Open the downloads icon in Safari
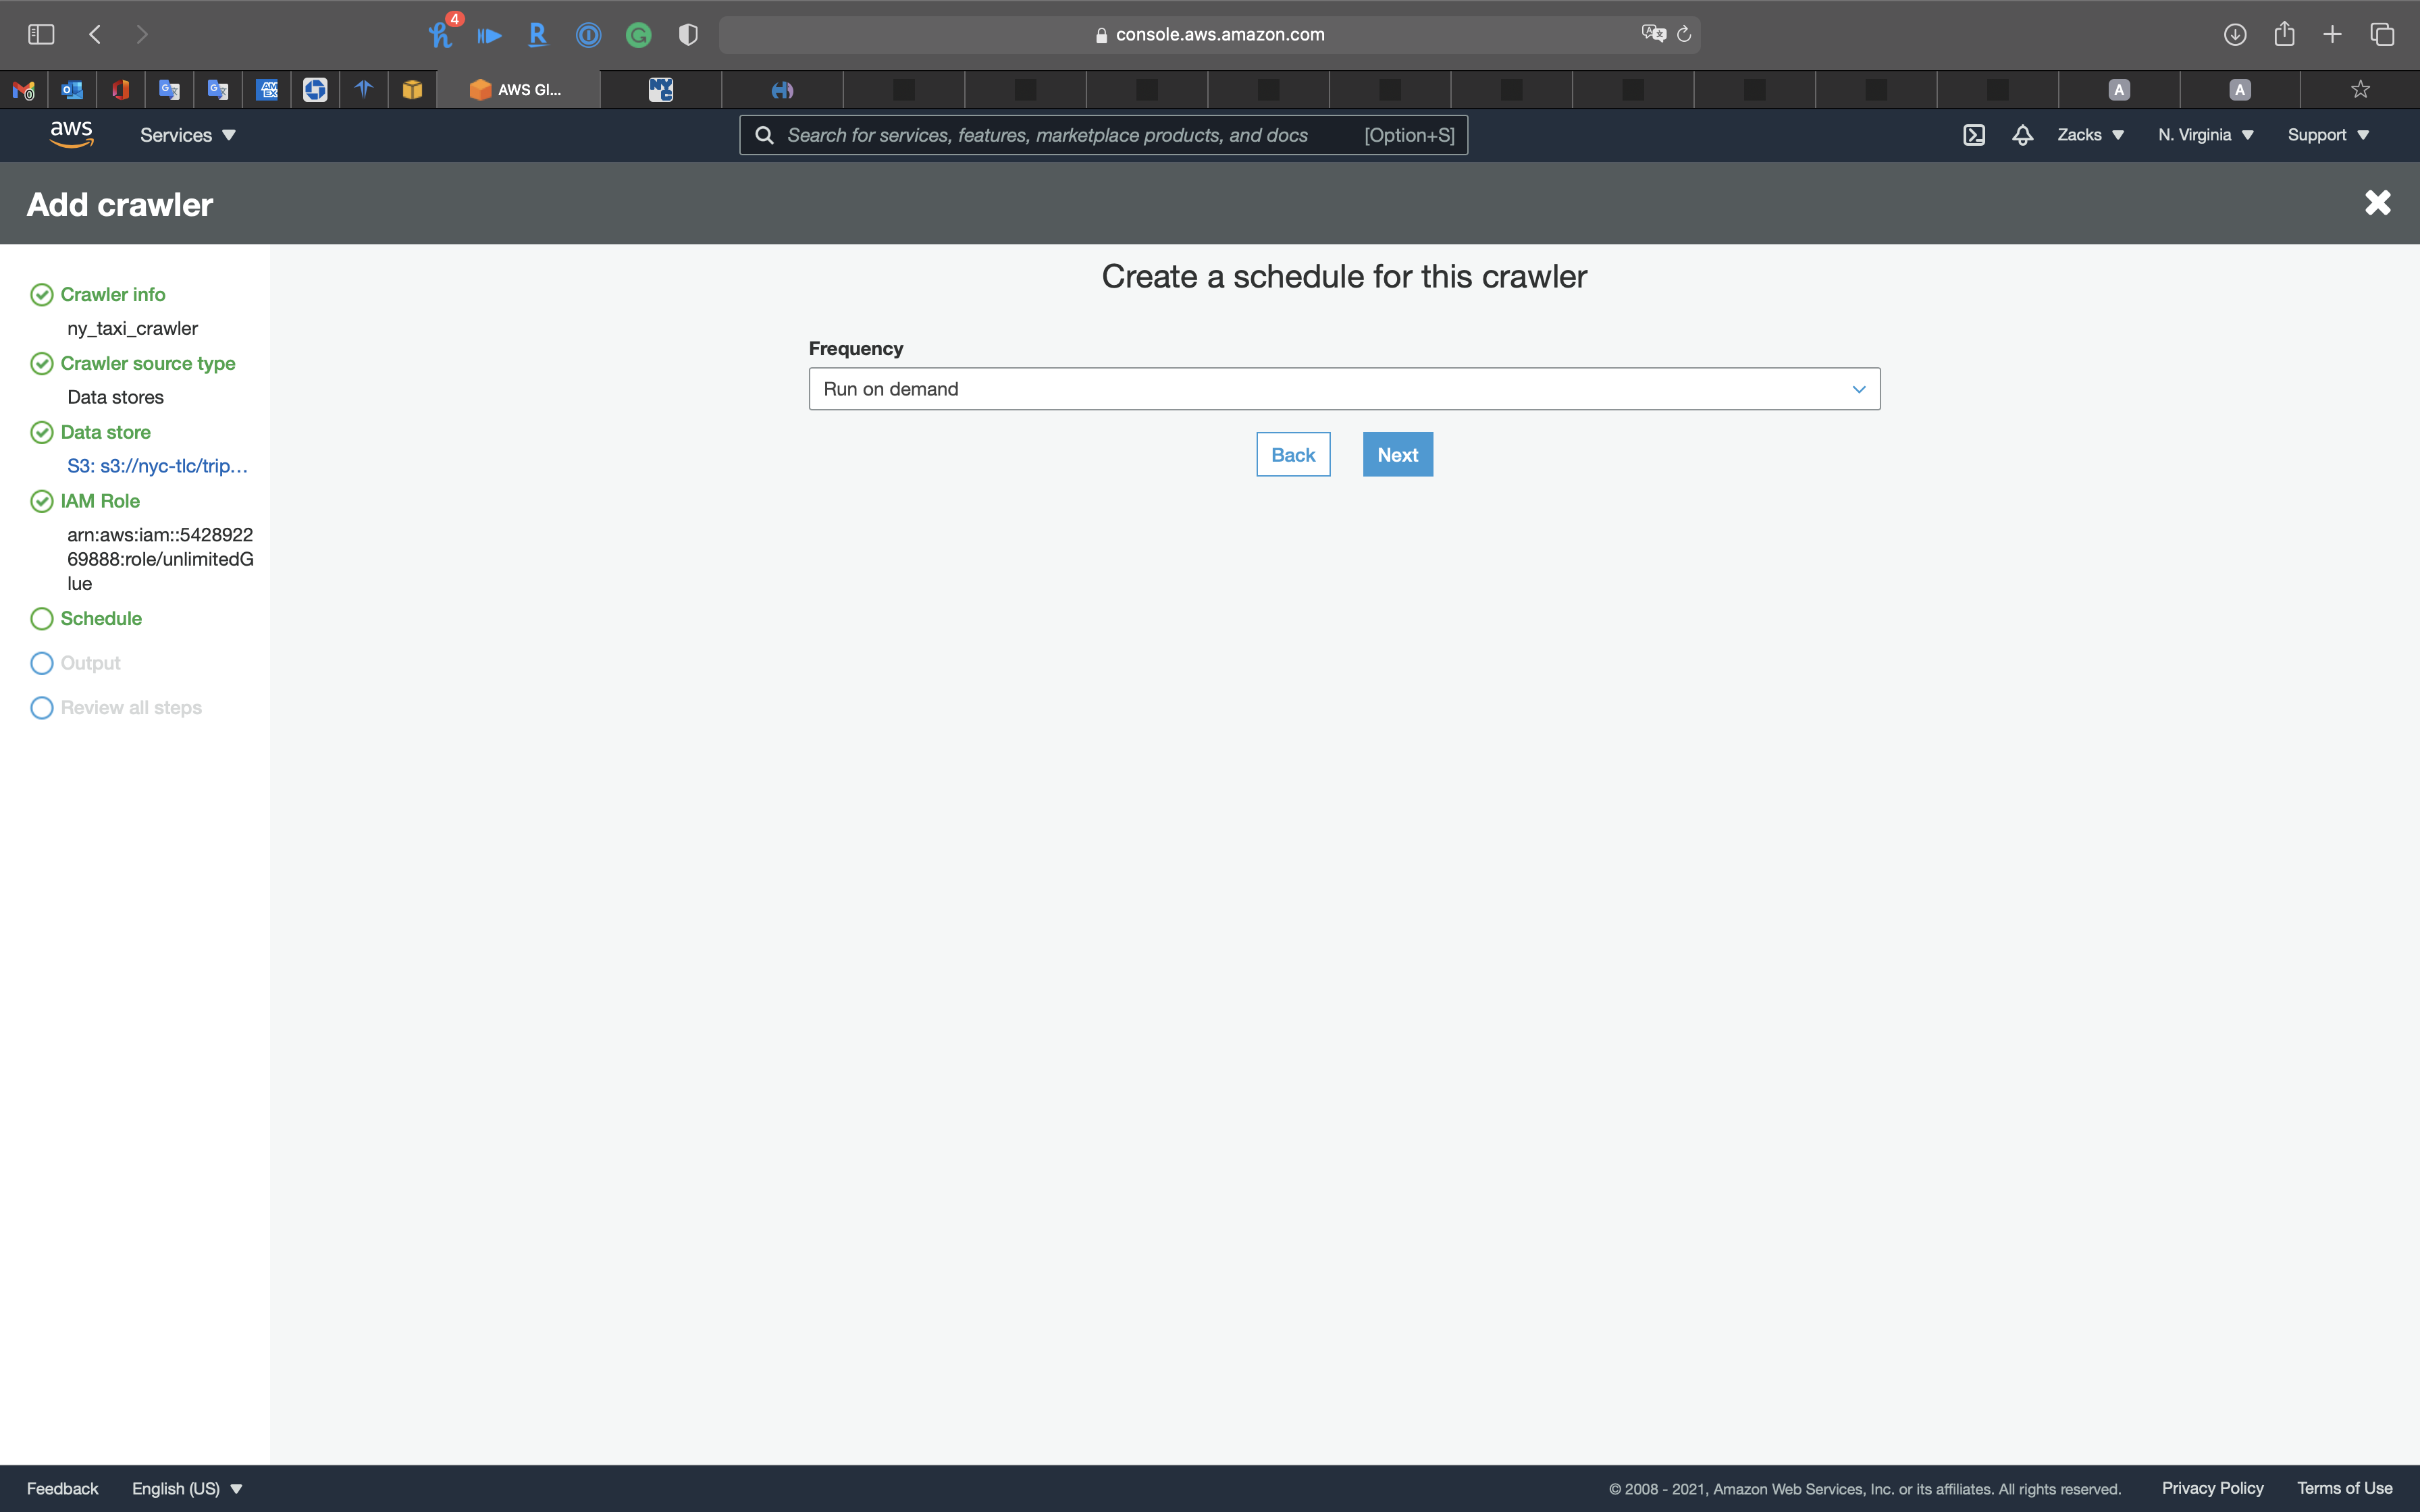The width and height of the screenshot is (2420, 1512). click(2235, 35)
